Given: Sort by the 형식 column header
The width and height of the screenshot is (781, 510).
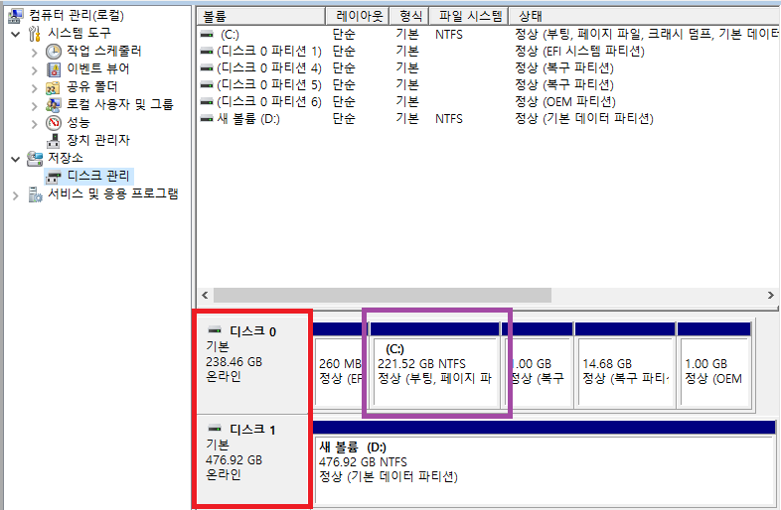Looking at the screenshot, I should click(x=409, y=17).
